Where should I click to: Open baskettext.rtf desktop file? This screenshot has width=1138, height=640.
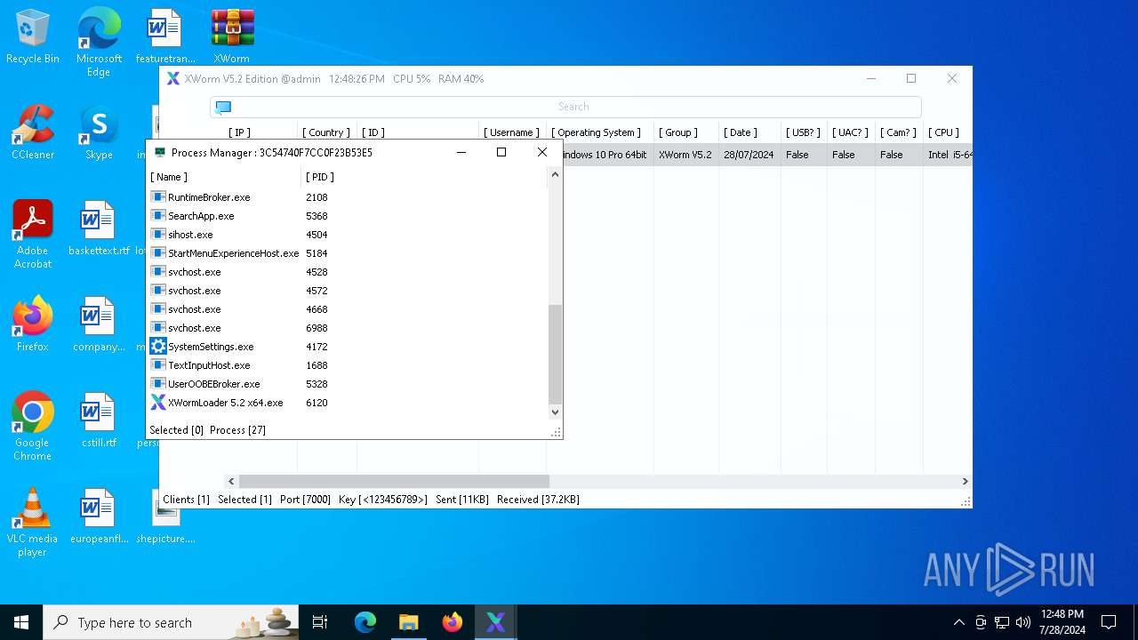[x=99, y=228]
